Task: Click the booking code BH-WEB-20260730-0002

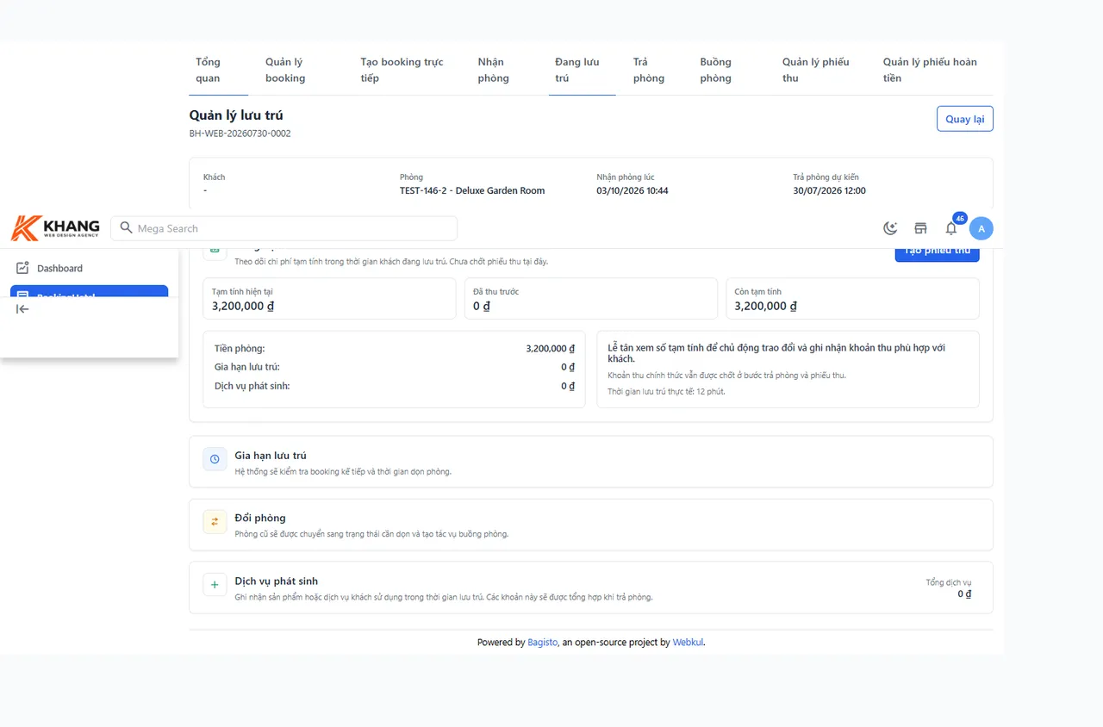Action: [240, 134]
